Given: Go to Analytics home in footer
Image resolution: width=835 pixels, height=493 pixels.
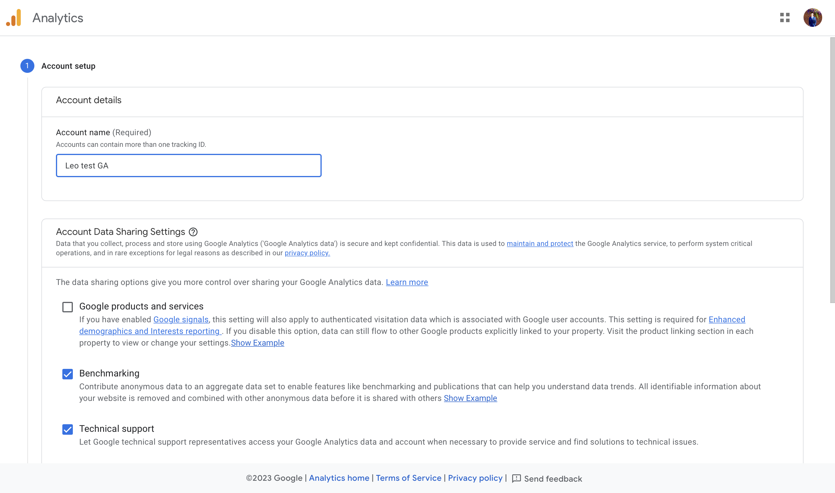Looking at the screenshot, I should [x=339, y=478].
